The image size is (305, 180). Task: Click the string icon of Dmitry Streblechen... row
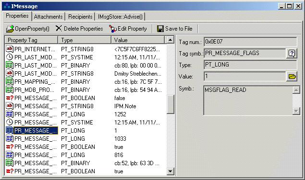click(x=10, y=73)
